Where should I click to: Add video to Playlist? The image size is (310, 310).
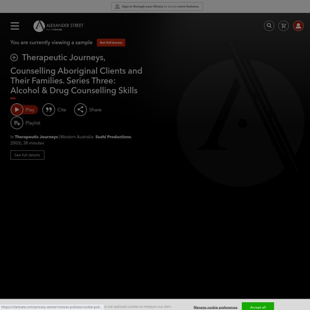click(17, 123)
